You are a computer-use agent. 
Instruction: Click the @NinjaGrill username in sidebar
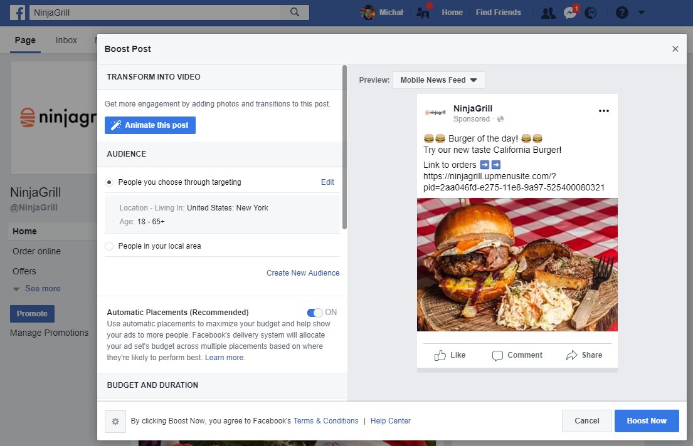click(x=34, y=207)
